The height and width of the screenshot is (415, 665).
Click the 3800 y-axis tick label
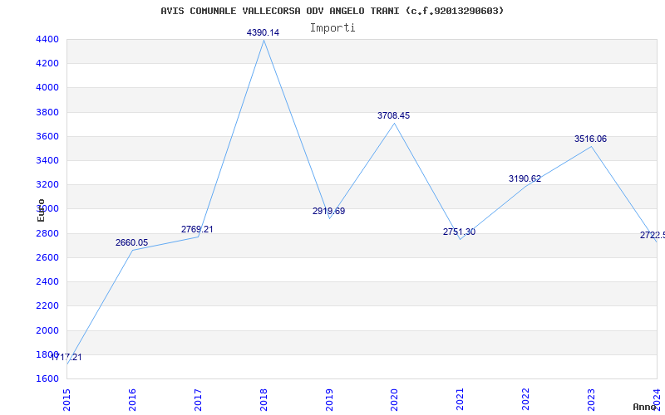coord(47,112)
